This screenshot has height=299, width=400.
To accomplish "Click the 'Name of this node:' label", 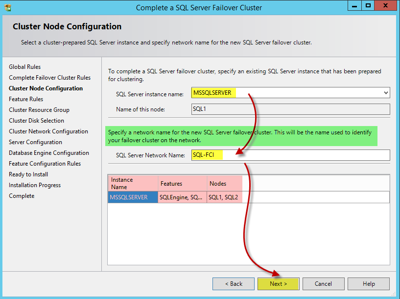I will point(141,109).
